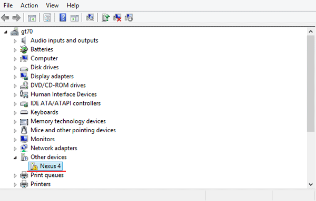This screenshot has width=316, height=201.
Task: Click the Network adapters icon
Action: (24, 148)
